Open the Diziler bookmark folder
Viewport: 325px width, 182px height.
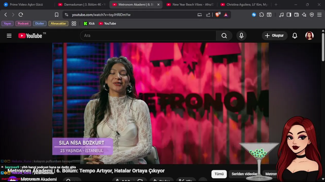point(40,24)
